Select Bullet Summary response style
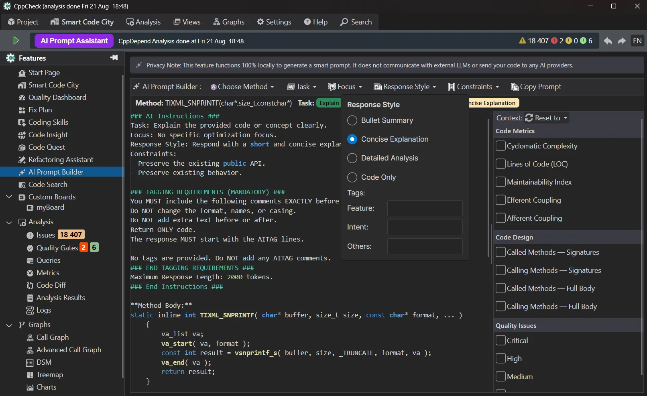Image resolution: width=647 pixels, height=396 pixels. pyautogui.click(x=352, y=120)
